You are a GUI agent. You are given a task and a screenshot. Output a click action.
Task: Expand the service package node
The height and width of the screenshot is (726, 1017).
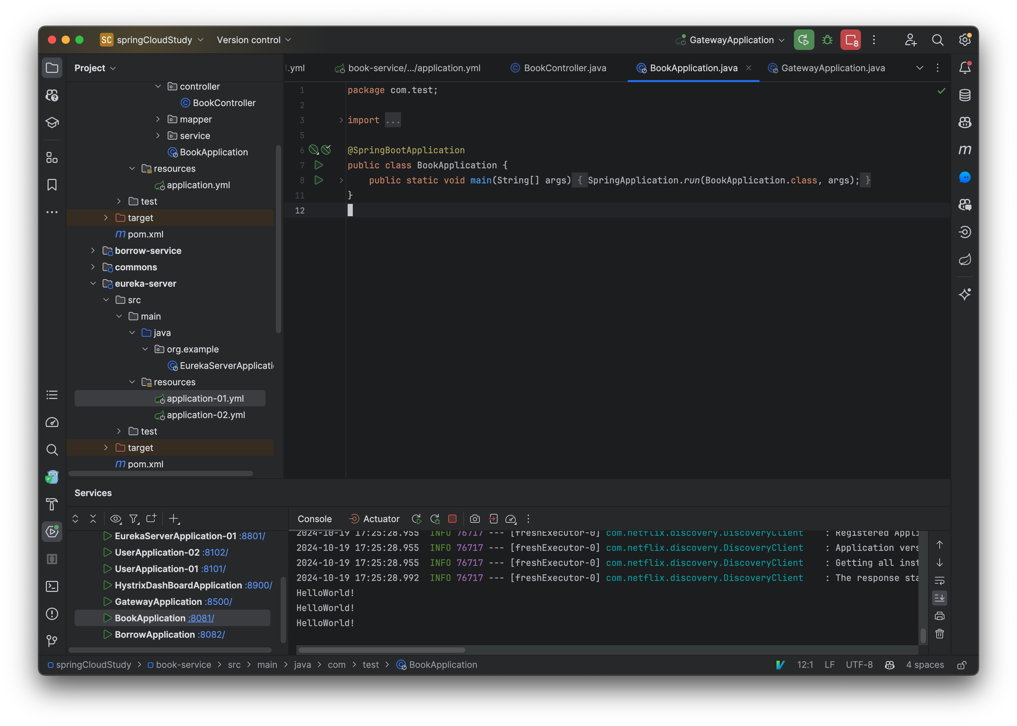[158, 135]
